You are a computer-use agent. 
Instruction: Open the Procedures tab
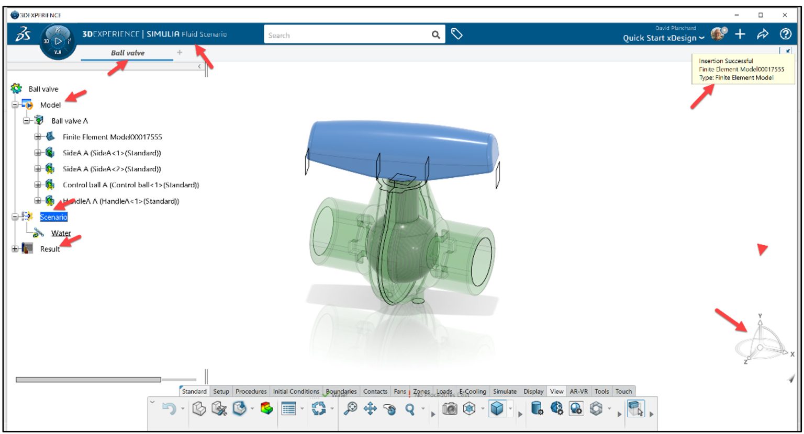[x=251, y=391]
